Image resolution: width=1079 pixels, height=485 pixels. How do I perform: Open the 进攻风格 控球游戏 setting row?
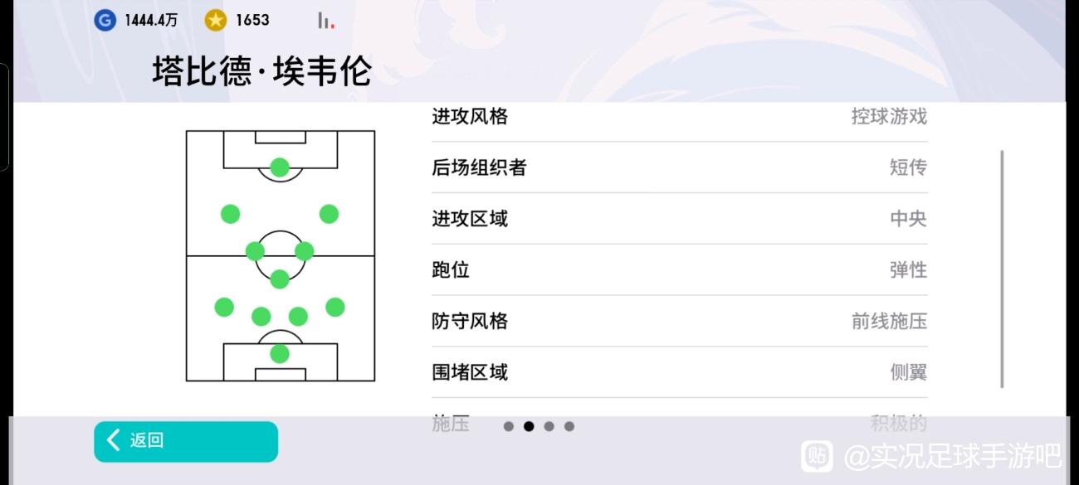680,117
